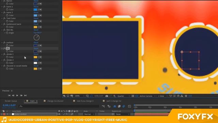Toggle the particel effect fx switch
The height and width of the screenshot is (123, 218).
[x=4, y=42]
